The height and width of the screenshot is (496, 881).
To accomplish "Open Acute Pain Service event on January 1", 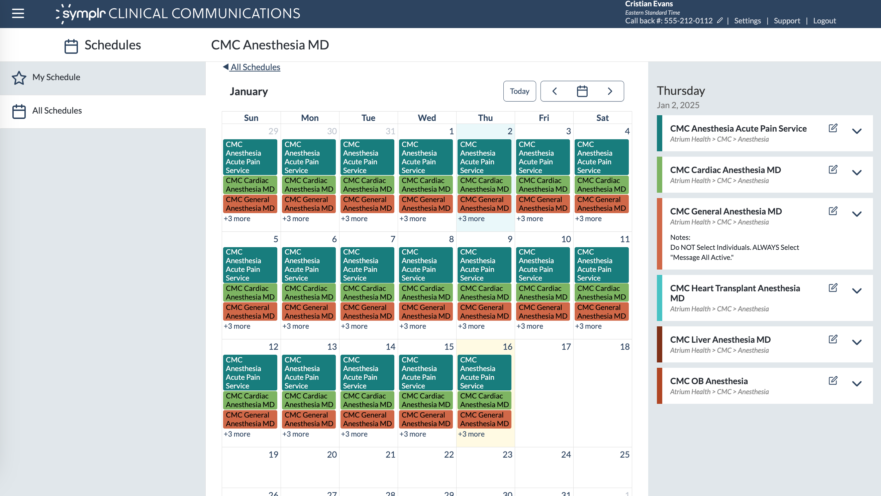I will [426, 157].
